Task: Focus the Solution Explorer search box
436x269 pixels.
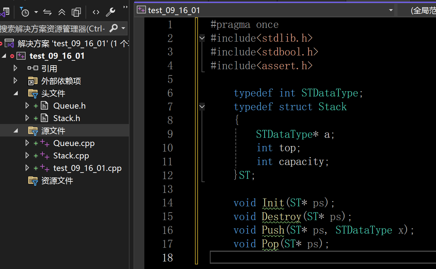Action: coord(53,29)
